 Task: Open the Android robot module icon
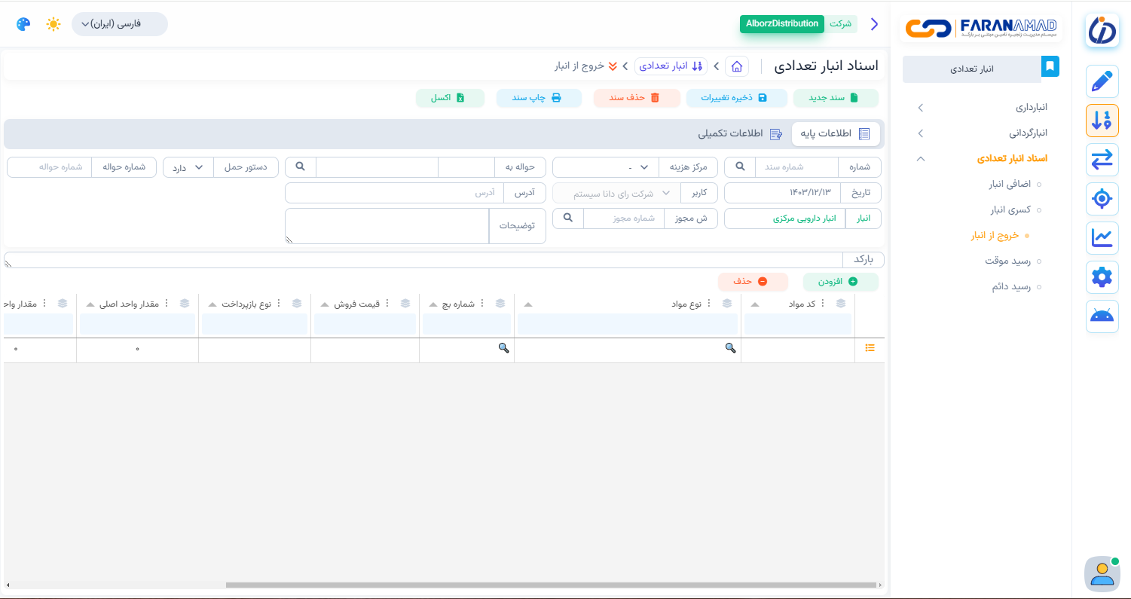pyautogui.click(x=1102, y=316)
